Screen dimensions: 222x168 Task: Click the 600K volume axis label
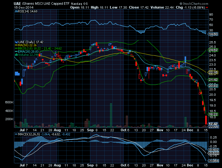[9, 102]
